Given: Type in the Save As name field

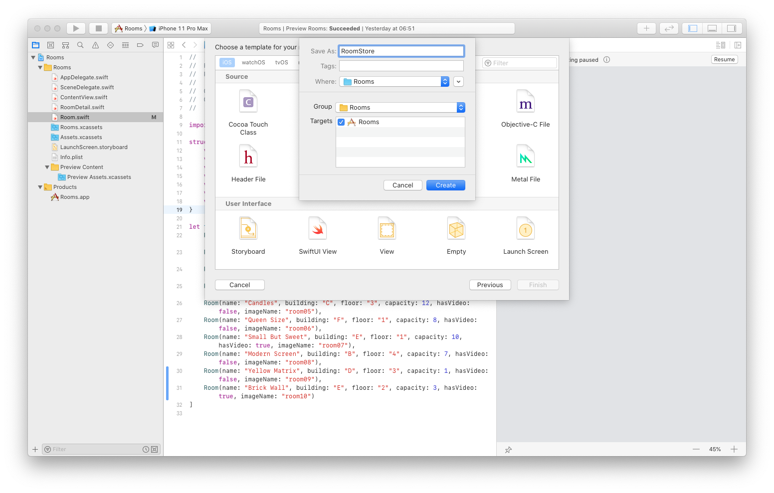Looking at the screenshot, I should tap(400, 51).
